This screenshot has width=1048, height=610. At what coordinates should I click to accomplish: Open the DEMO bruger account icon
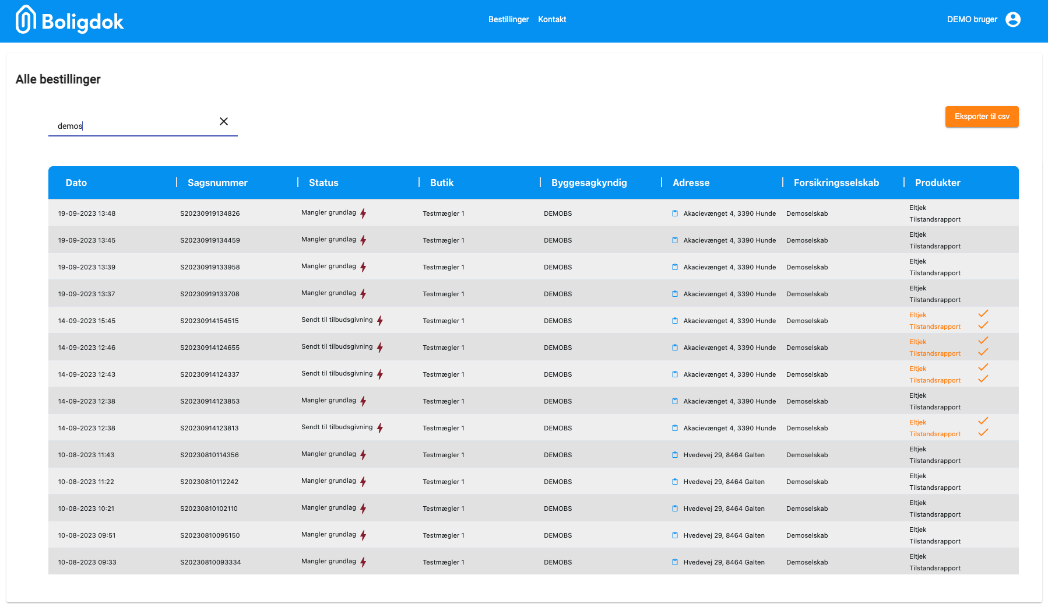[x=1013, y=19]
